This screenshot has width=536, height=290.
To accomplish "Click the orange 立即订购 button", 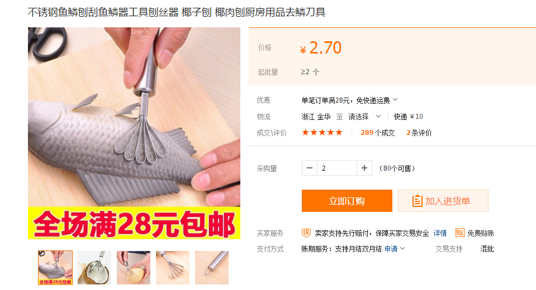I will (347, 201).
